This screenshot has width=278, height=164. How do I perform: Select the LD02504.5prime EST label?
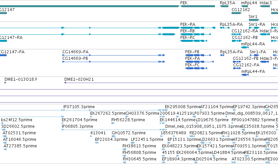coord(210,159)
